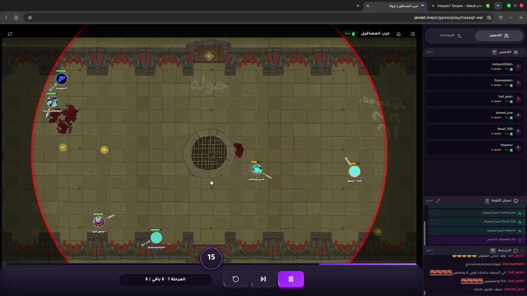Select player row Saif_pedri
This screenshot has width=527, height=296.
click(475, 99)
